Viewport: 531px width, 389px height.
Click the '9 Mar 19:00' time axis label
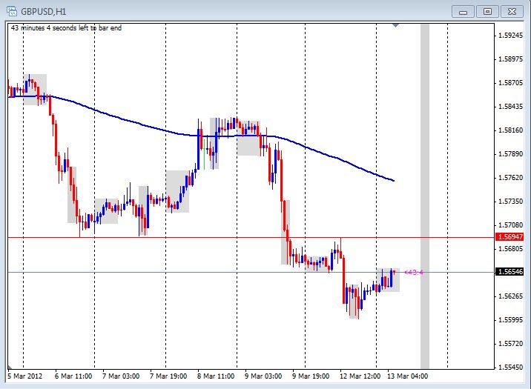click(311, 376)
